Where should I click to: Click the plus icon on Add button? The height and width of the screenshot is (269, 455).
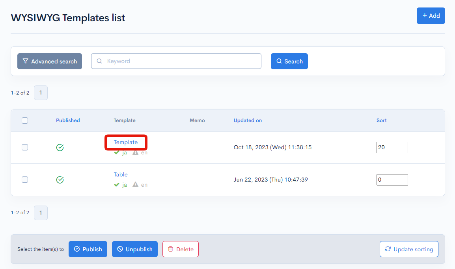pos(425,15)
